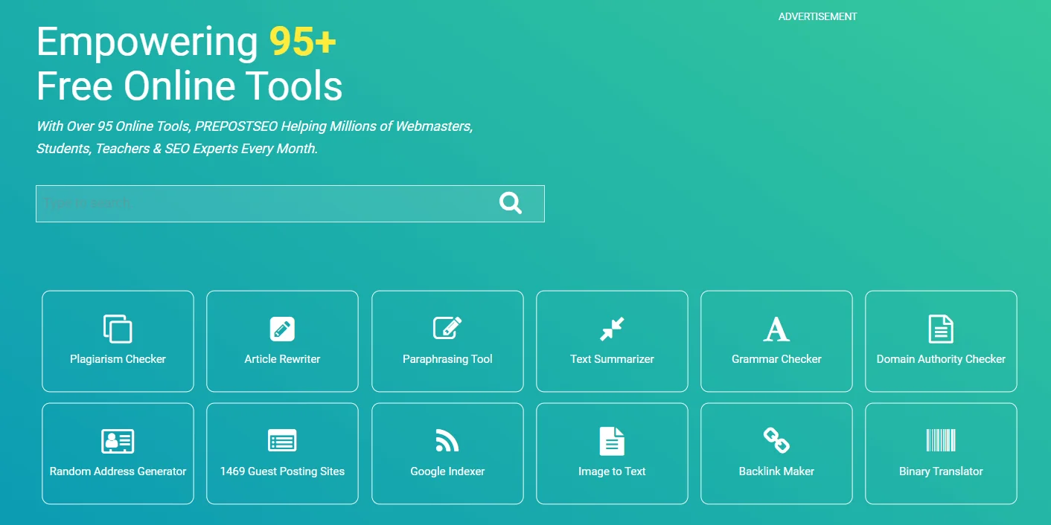Click the Binary Translator barcode icon
Image resolution: width=1051 pixels, height=525 pixels.
[941, 441]
